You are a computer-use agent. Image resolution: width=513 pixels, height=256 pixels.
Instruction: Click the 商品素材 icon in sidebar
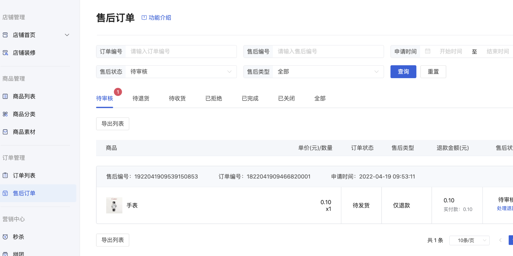point(5,132)
